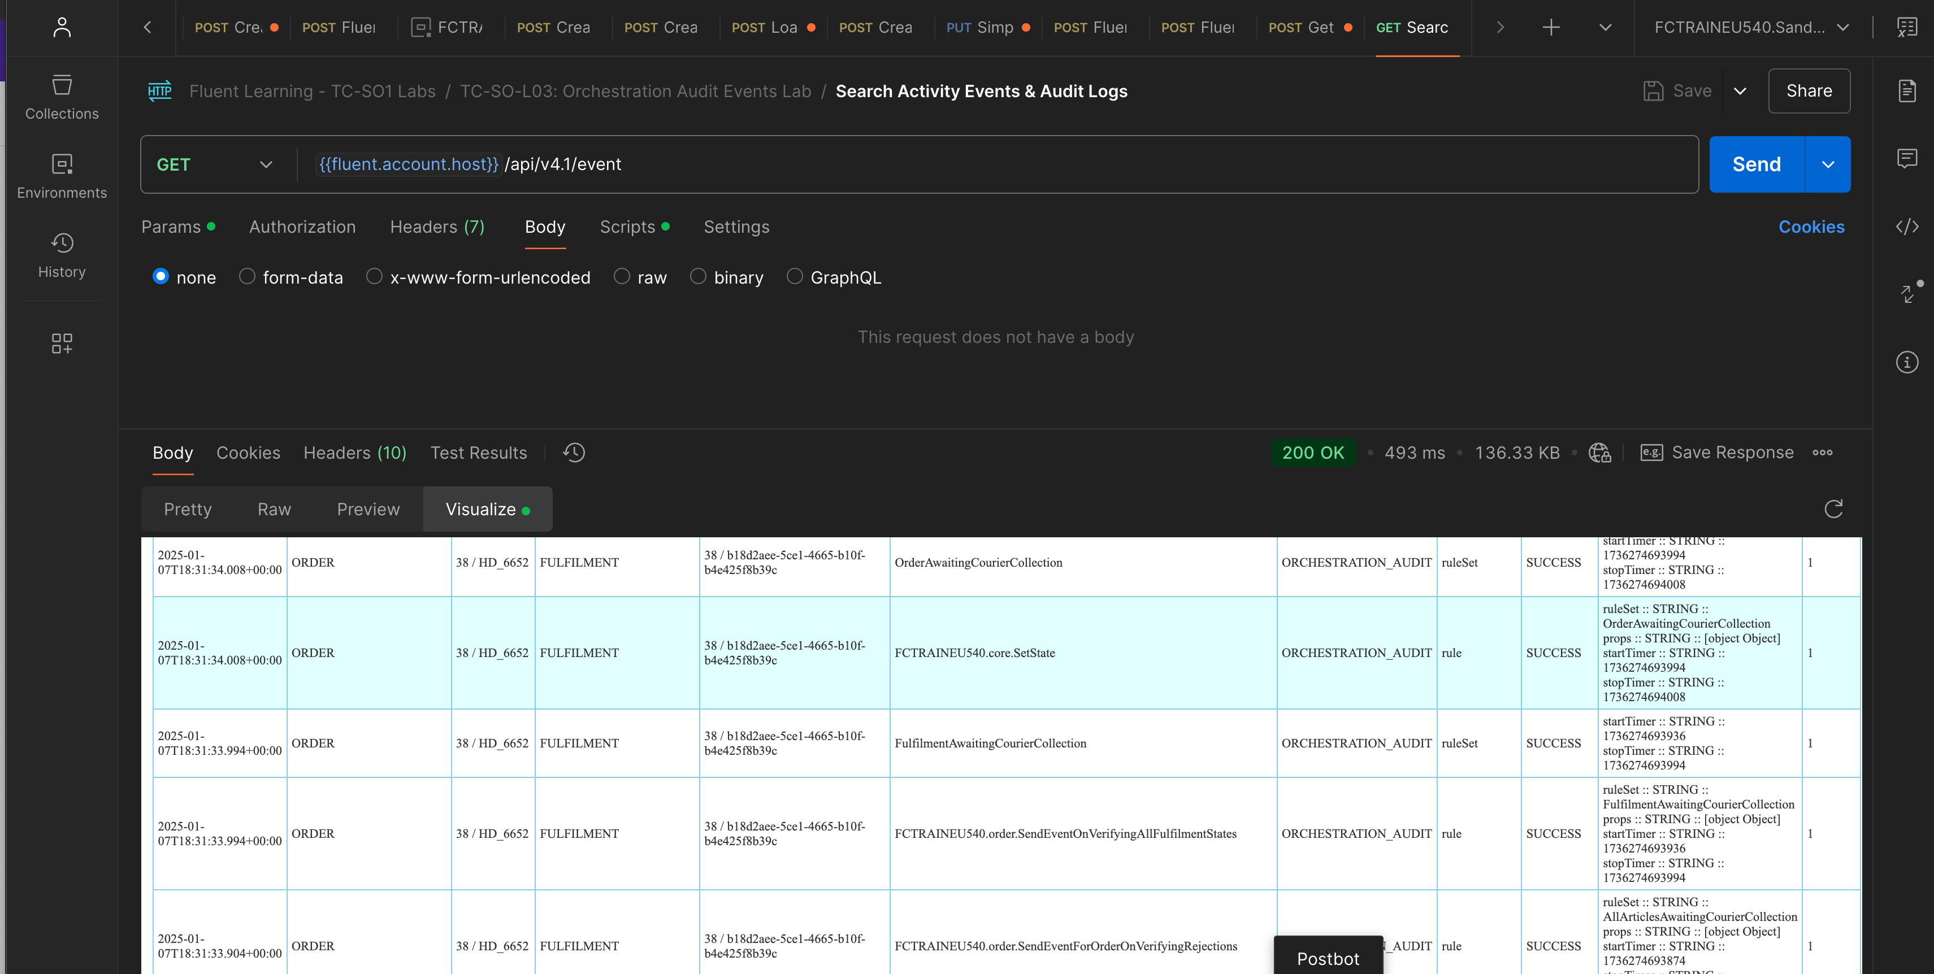Select the raw body type radio button

622,277
